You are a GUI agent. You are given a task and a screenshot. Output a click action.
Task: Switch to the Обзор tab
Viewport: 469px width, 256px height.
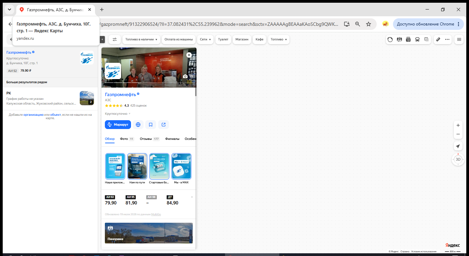point(110,139)
